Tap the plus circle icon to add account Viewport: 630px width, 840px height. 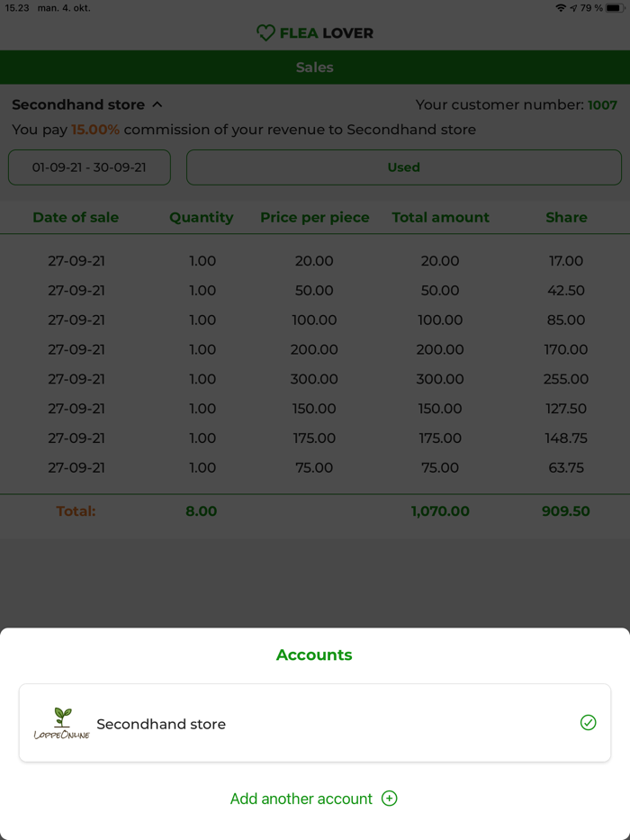(x=390, y=799)
